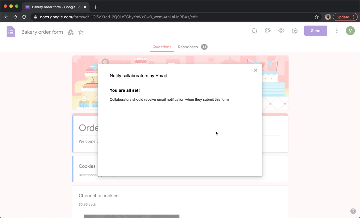360x218 pixels.
Task: Go back with the browser arrow
Action: [x=6, y=17]
